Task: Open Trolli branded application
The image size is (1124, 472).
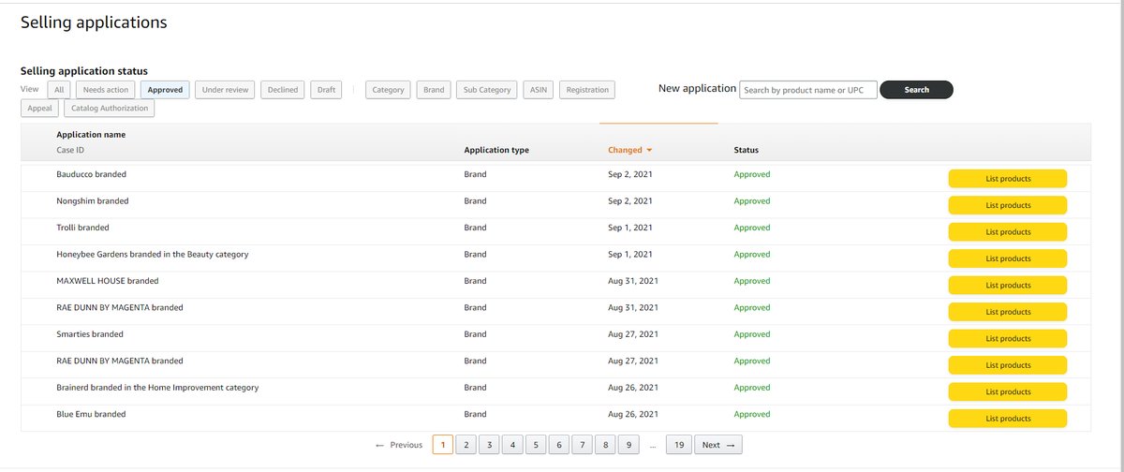Action: point(82,228)
